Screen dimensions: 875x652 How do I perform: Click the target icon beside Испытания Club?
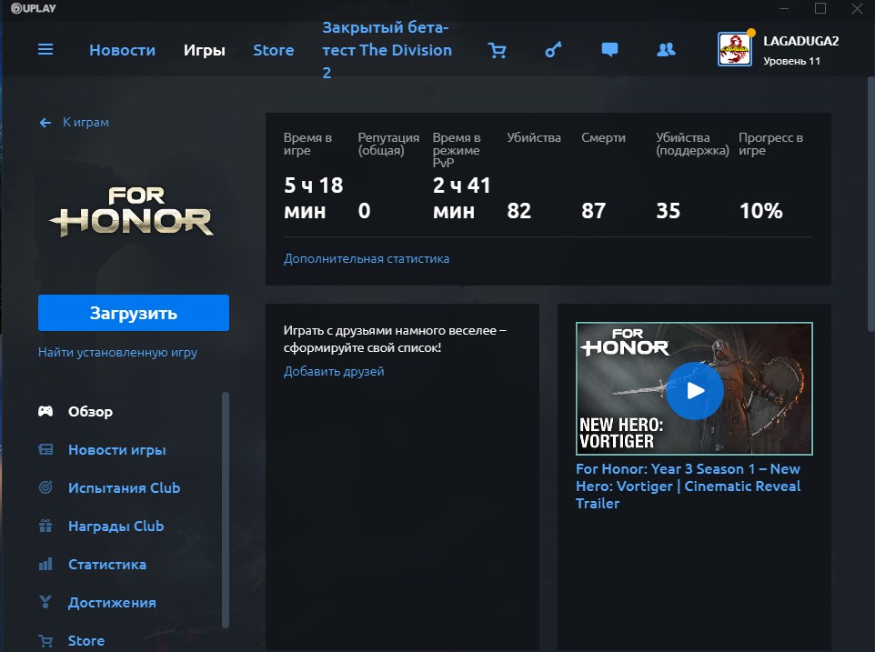45,487
